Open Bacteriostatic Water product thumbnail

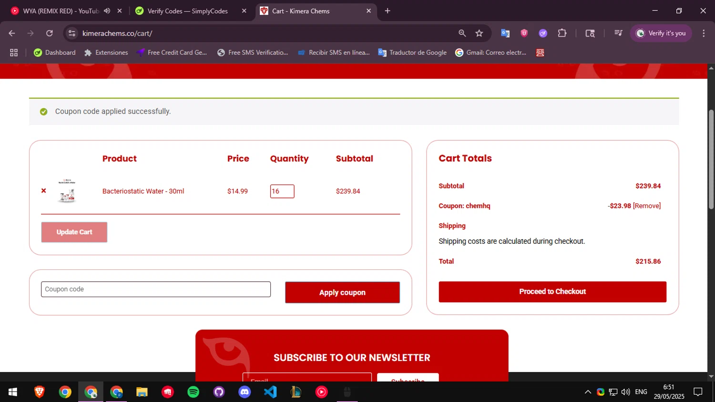click(x=67, y=191)
